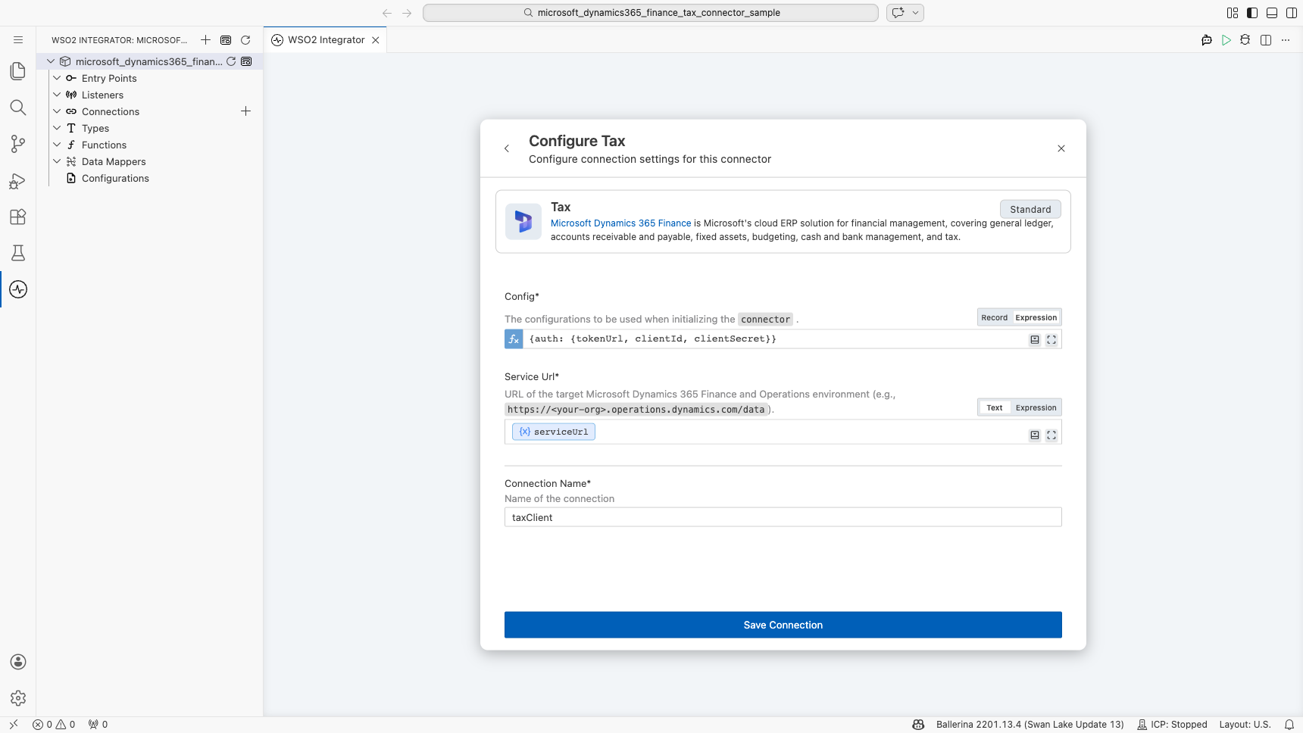Open the chat icon in editor toolbar

point(1207,40)
